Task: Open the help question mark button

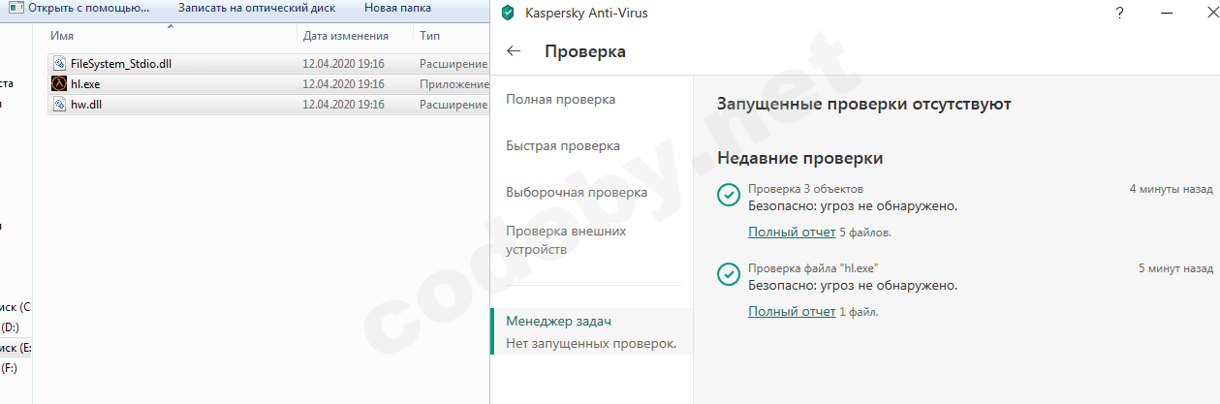Action: coord(1119,14)
